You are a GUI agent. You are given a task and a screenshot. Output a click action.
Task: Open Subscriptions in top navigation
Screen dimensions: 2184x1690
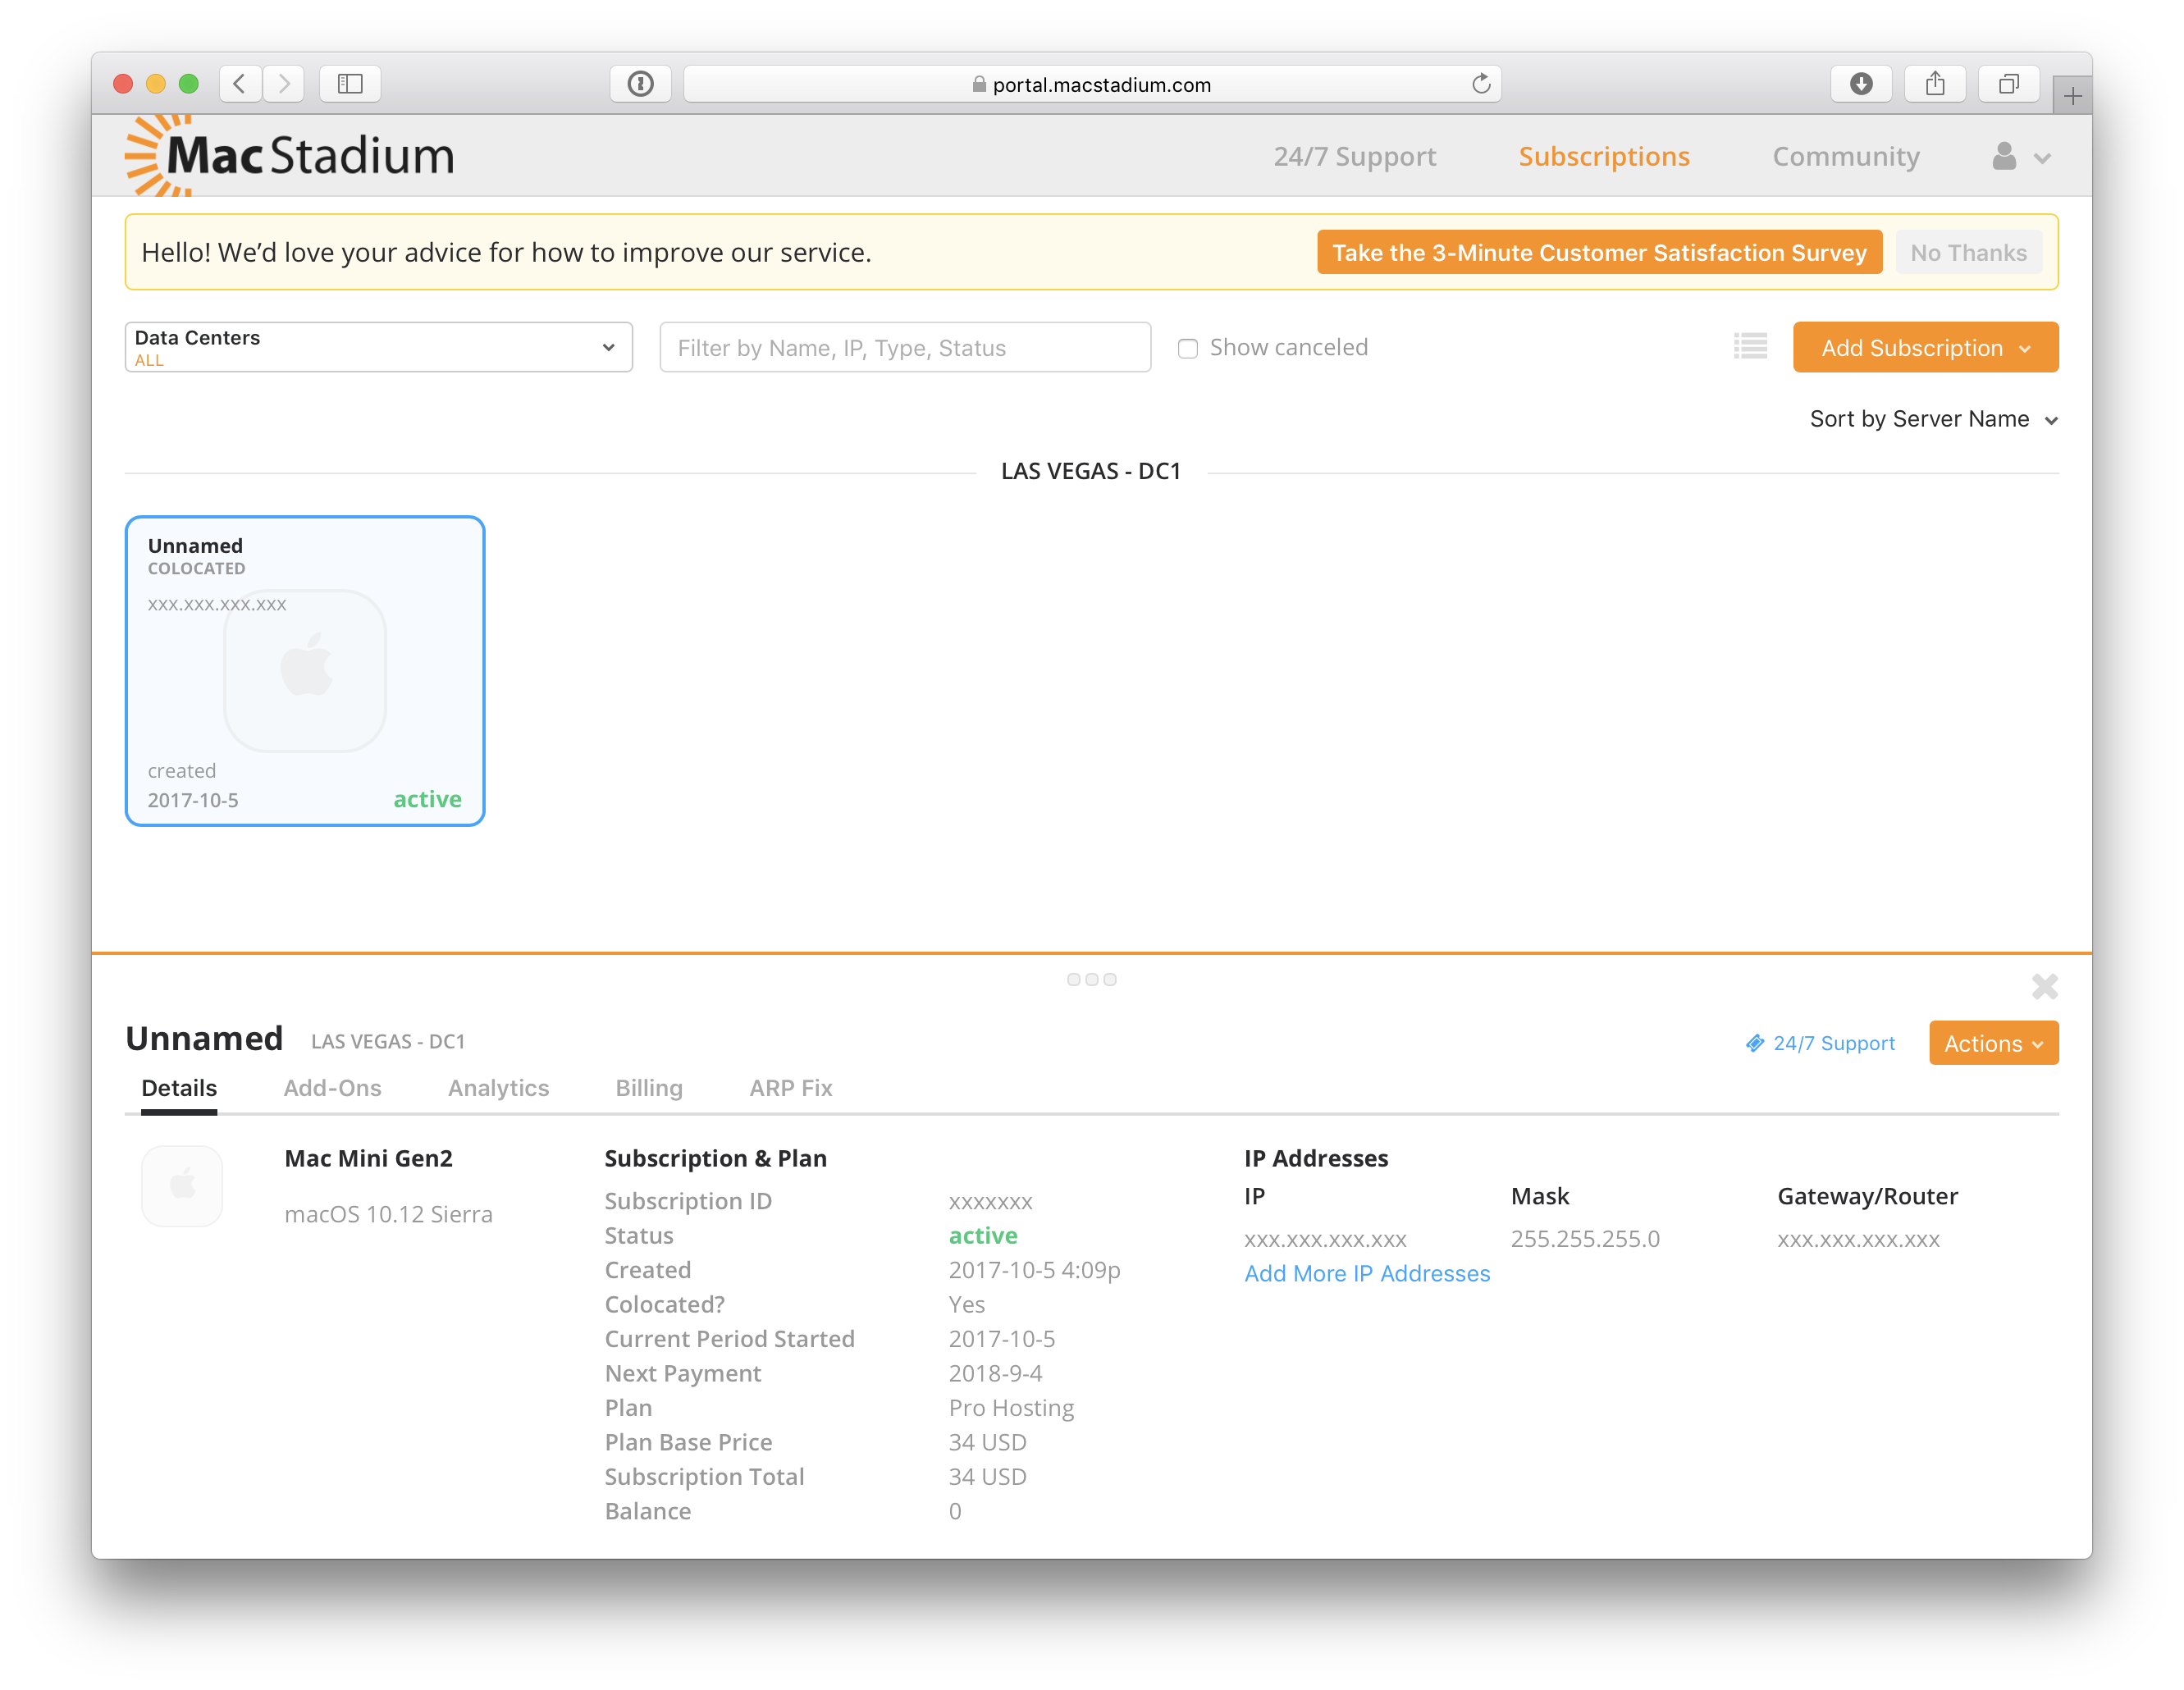(x=1604, y=157)
